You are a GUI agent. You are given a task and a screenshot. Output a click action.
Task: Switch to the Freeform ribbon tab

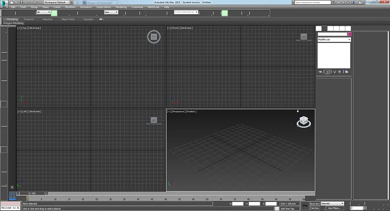29,19
